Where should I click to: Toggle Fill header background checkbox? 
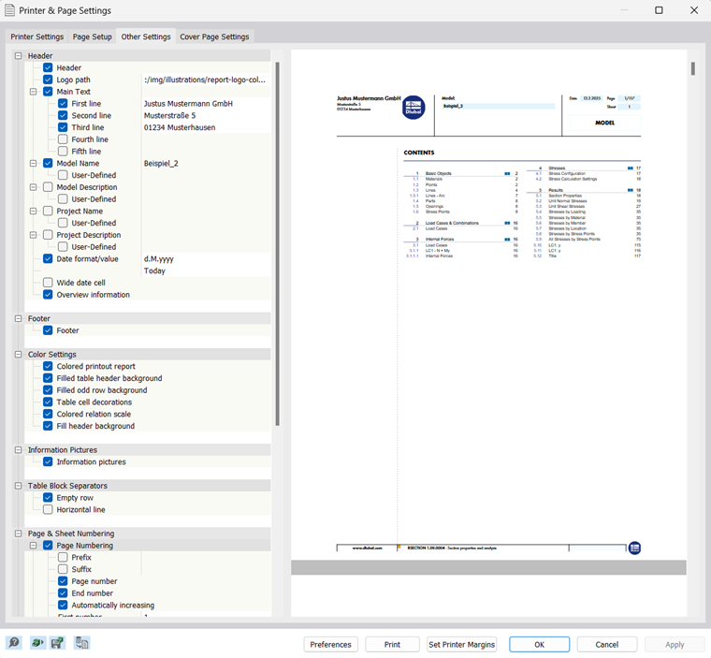coord(48,426)
